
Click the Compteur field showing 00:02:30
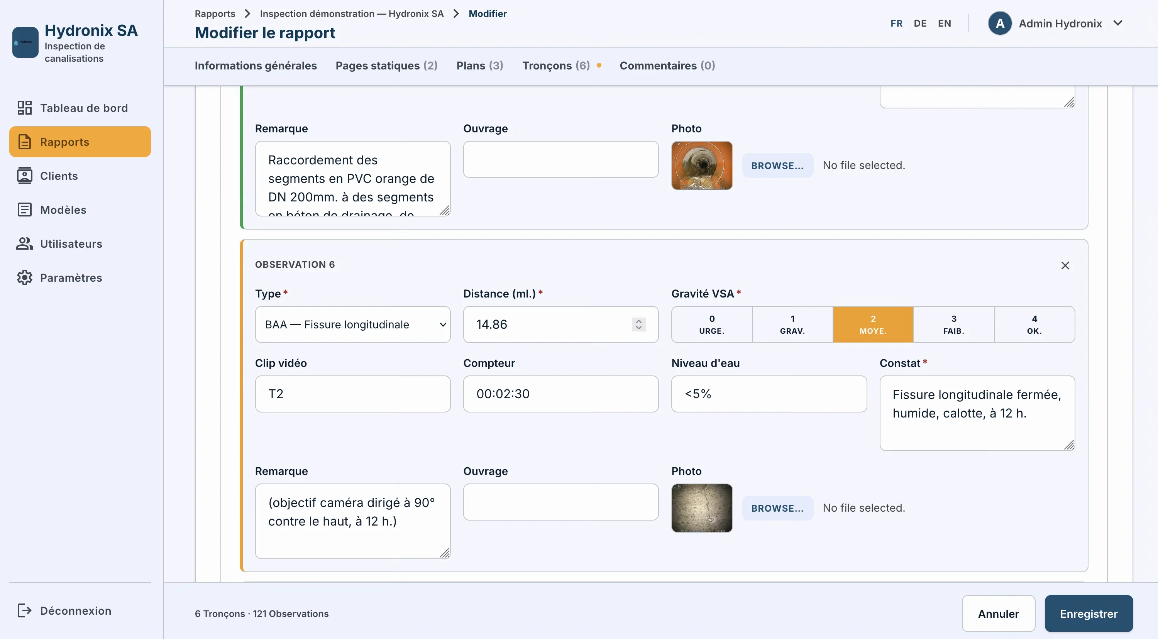[x=560, y=394]
